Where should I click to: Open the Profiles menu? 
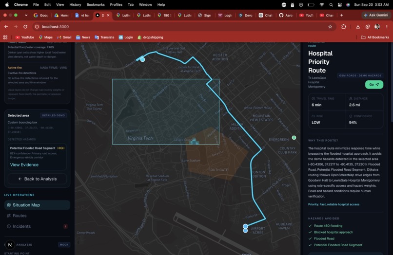[x=116, y=4]
